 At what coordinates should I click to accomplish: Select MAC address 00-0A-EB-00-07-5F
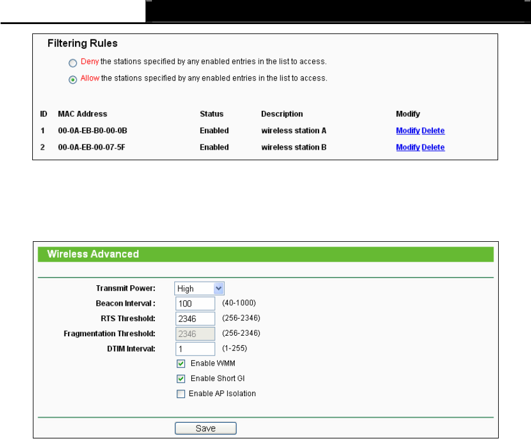tap(92, 147)
